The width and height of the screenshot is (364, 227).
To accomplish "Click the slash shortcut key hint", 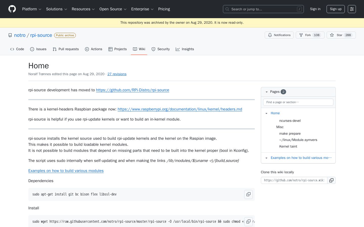I will click(x=299, y=9).
